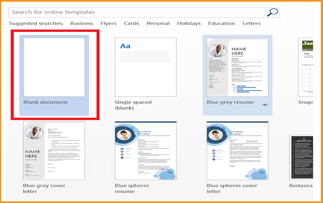Click the 'Blue spheres resume' label
This screenshot has width=323, height=203.
[x=132, y=188]
